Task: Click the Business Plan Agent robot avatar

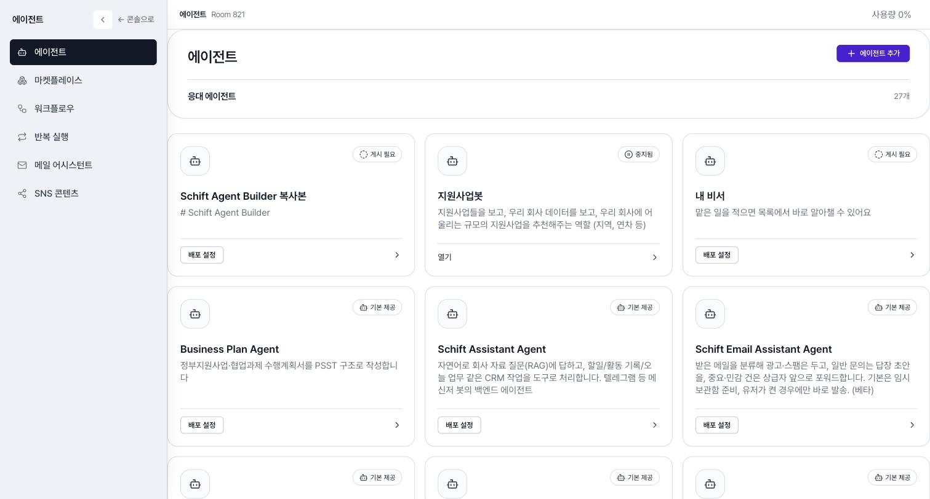Action: pos(195,314)
